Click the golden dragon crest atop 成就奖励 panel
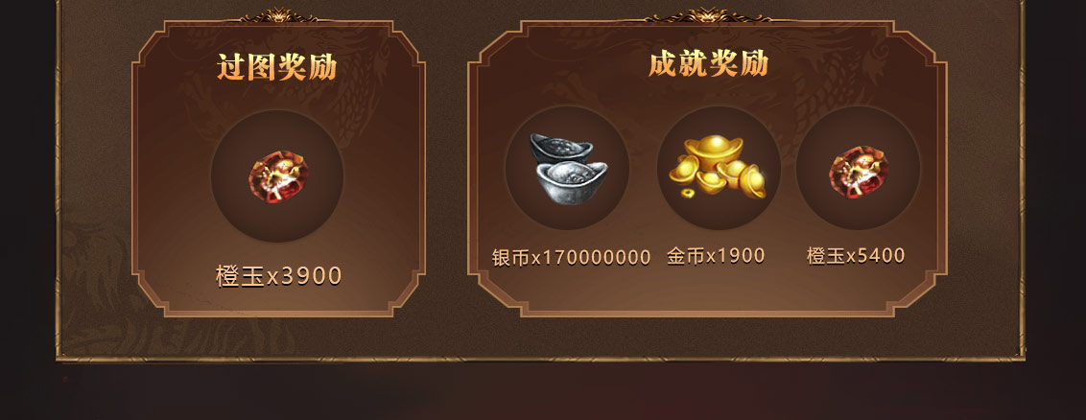1086x420 pixels. 706,14
